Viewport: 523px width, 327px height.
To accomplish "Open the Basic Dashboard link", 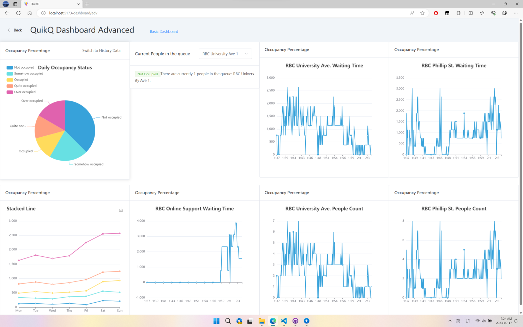I will click(164, 31).
